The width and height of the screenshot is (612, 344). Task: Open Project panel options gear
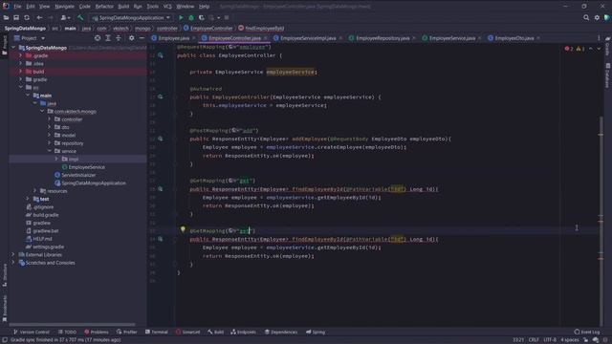click(132, 38)
